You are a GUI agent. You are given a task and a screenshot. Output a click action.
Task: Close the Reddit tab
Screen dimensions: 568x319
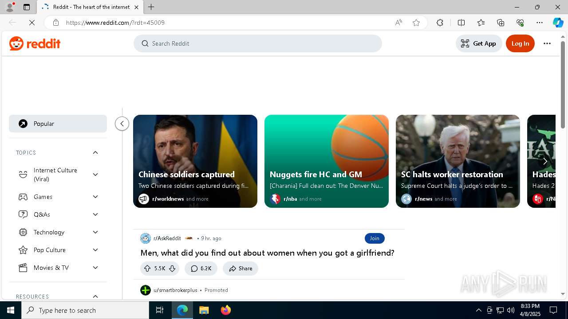click(136, 7)
